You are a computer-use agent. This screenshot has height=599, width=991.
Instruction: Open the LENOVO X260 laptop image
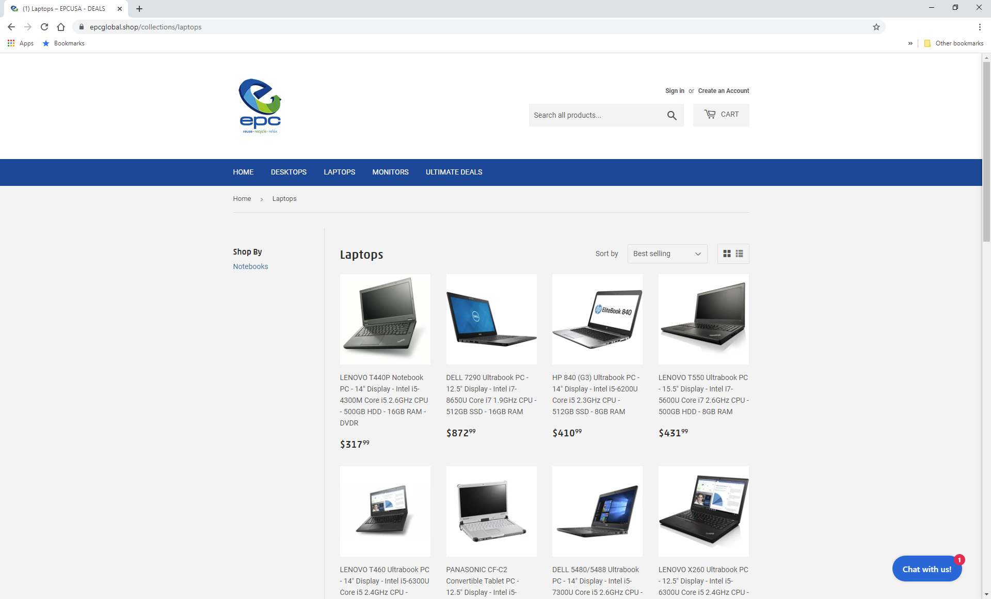pyautogui.click(x=704, y=511)
